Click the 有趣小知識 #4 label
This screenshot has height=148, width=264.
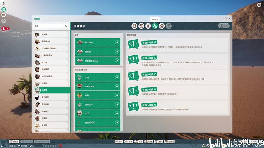click(x=149, y=89)
